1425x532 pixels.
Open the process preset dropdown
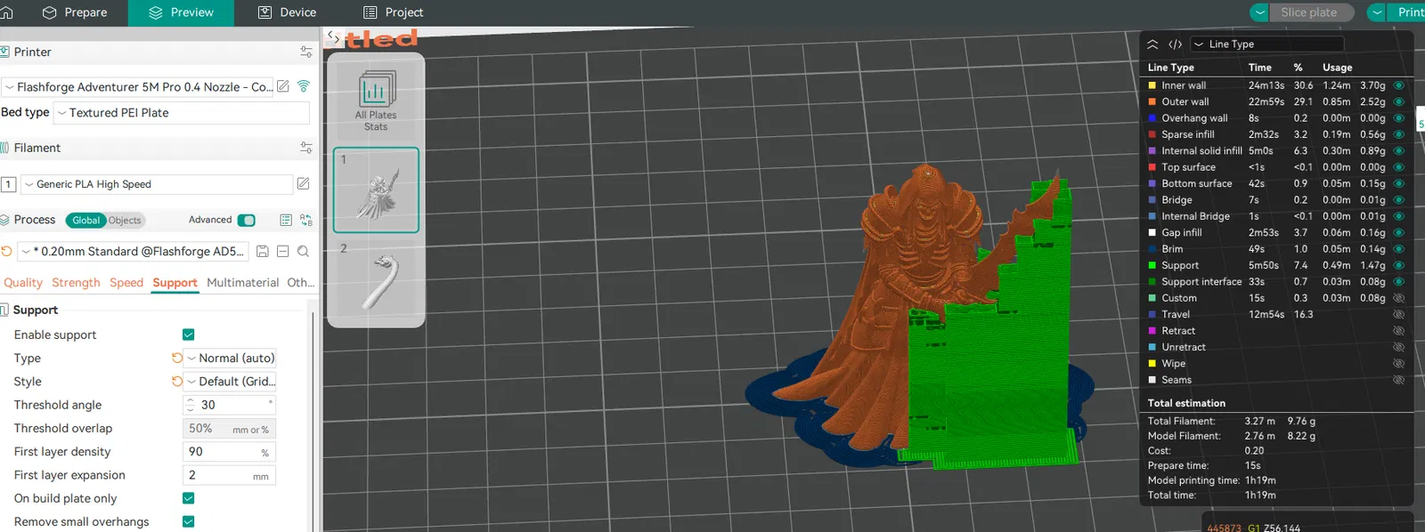[x=134, y=252]
